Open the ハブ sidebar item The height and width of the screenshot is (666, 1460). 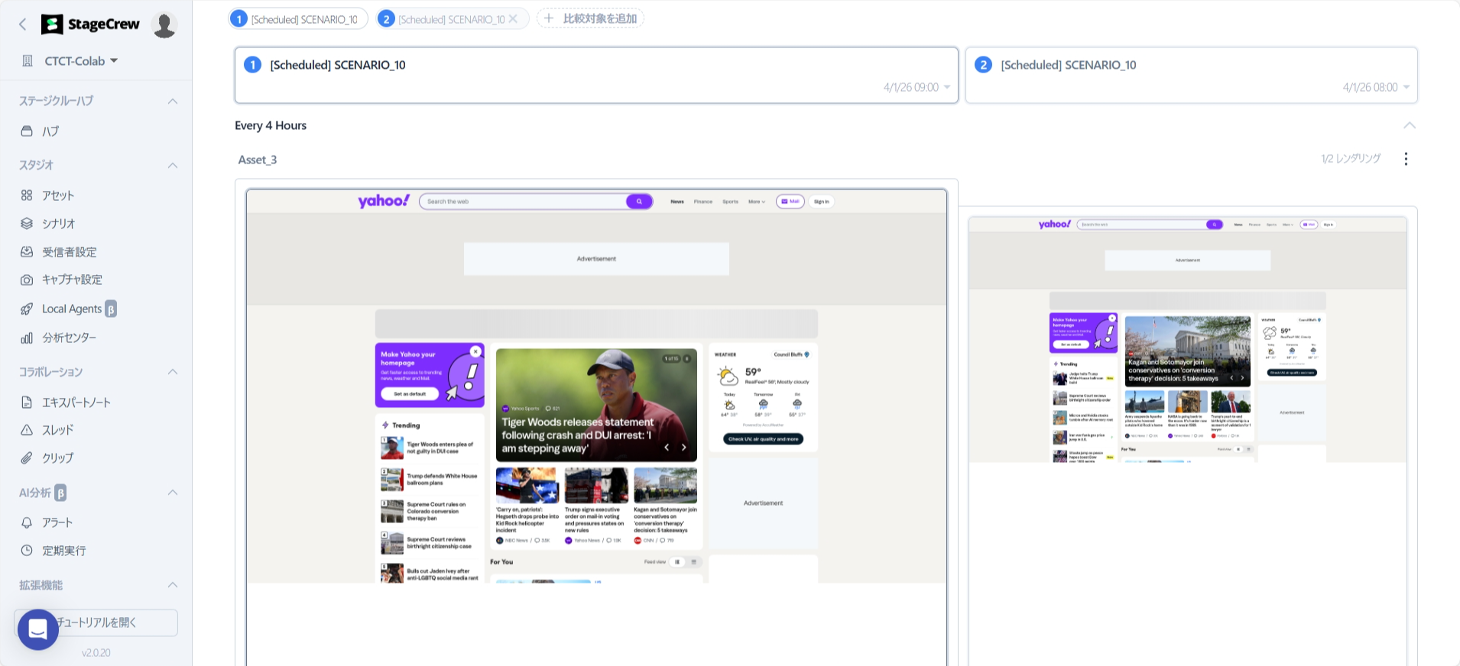pos(50,131)
